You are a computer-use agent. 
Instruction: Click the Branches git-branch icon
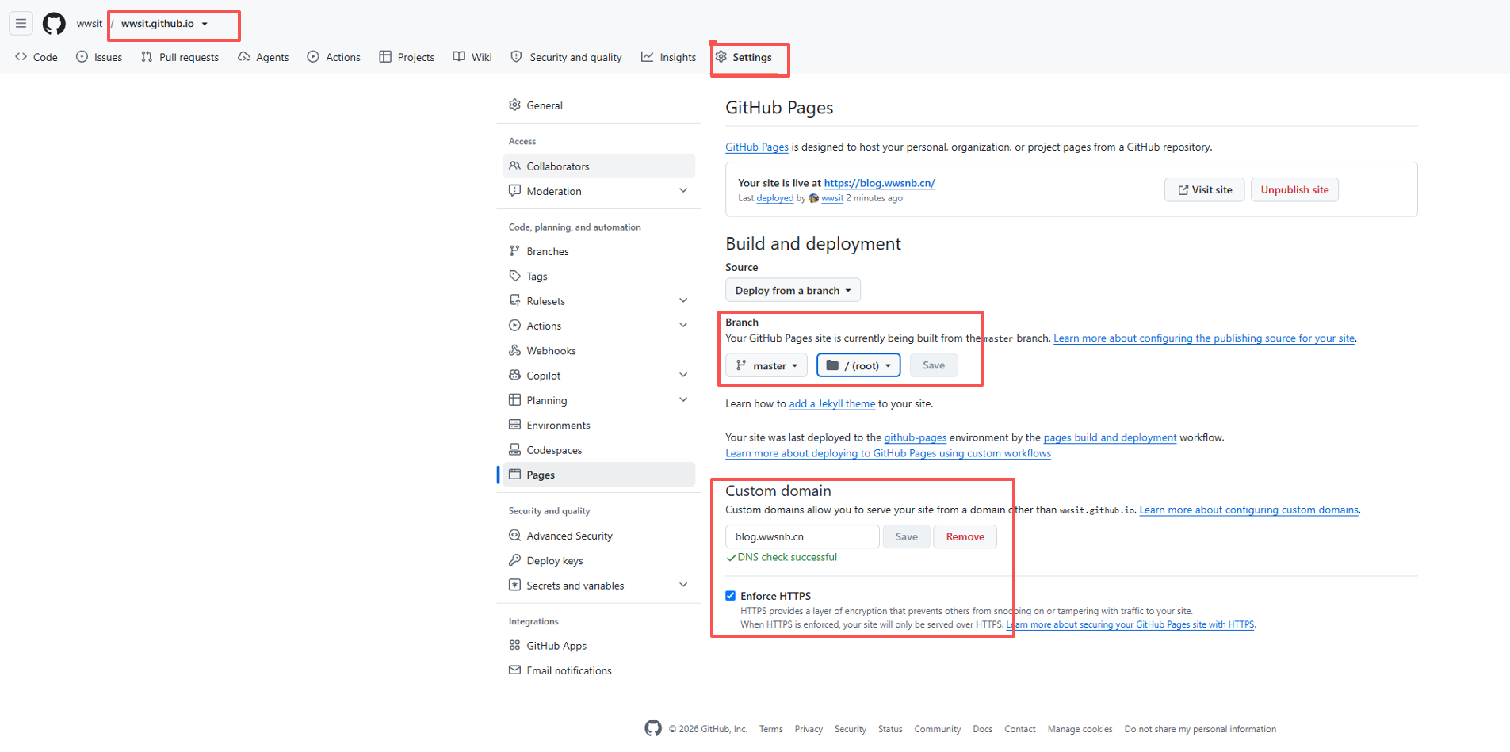pyautogui.click(x=515, y=250)
